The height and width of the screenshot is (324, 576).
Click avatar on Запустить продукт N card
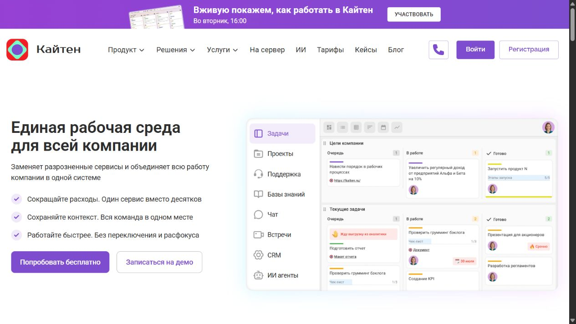coord(493,188)
